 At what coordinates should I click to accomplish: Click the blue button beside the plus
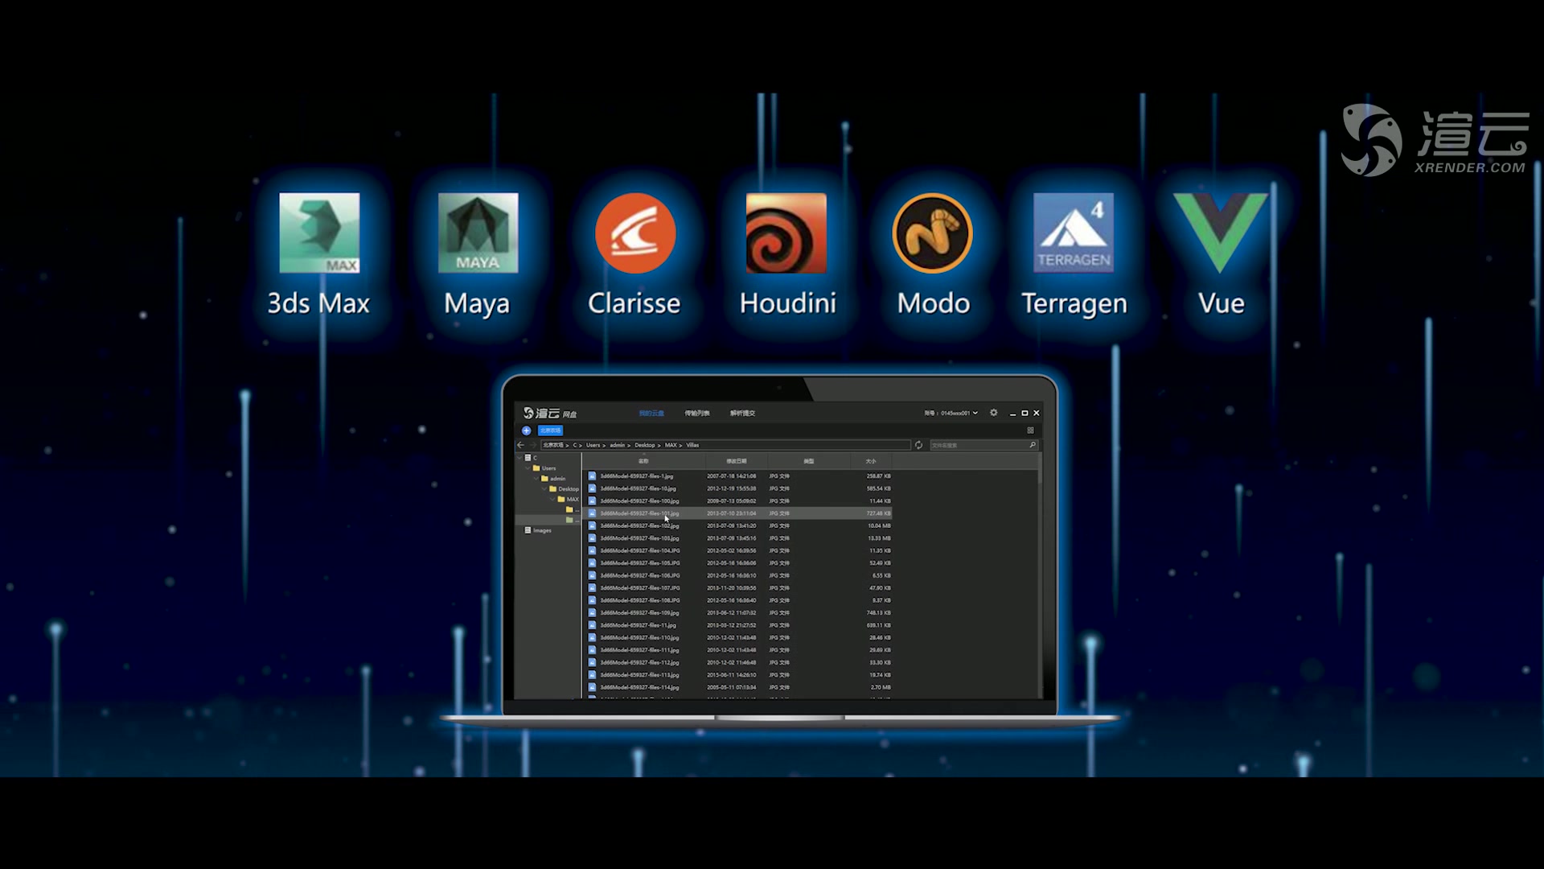[550, 430]
